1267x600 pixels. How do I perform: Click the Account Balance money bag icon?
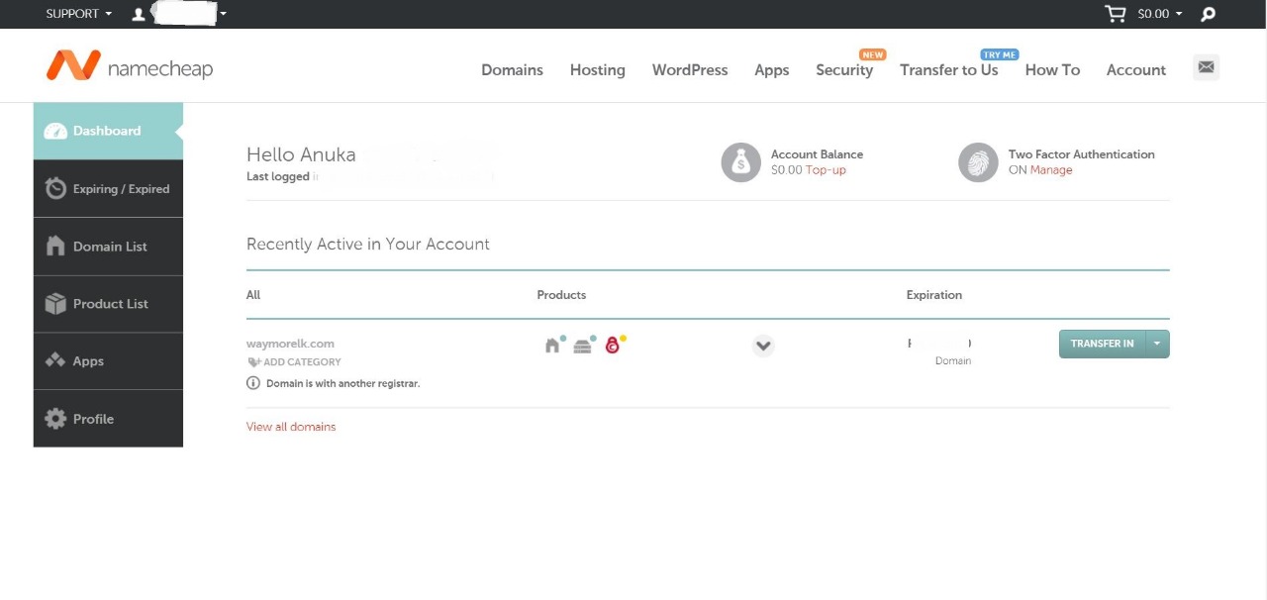(741, 162)
